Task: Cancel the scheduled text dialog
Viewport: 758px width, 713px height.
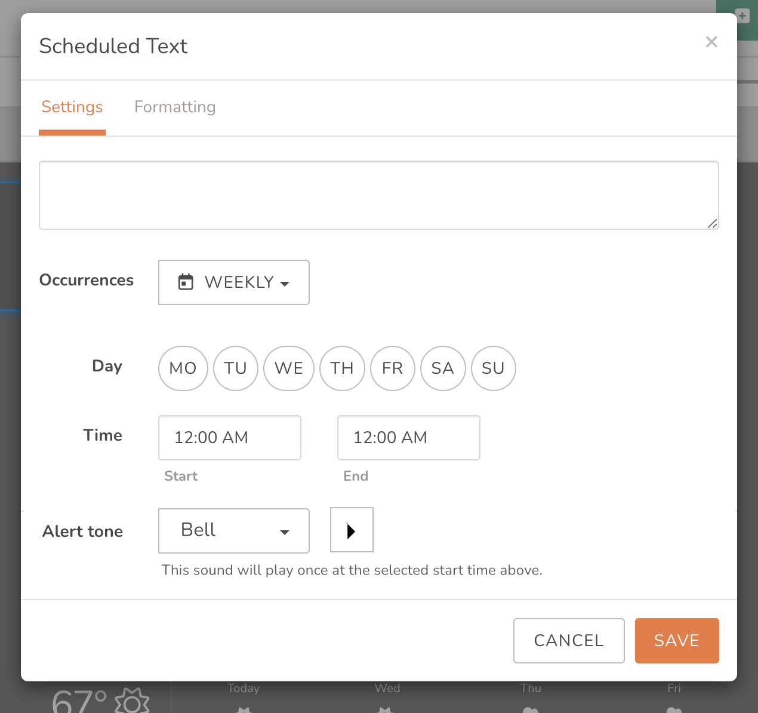Action: pyautogui.click(x=569, y=641)
